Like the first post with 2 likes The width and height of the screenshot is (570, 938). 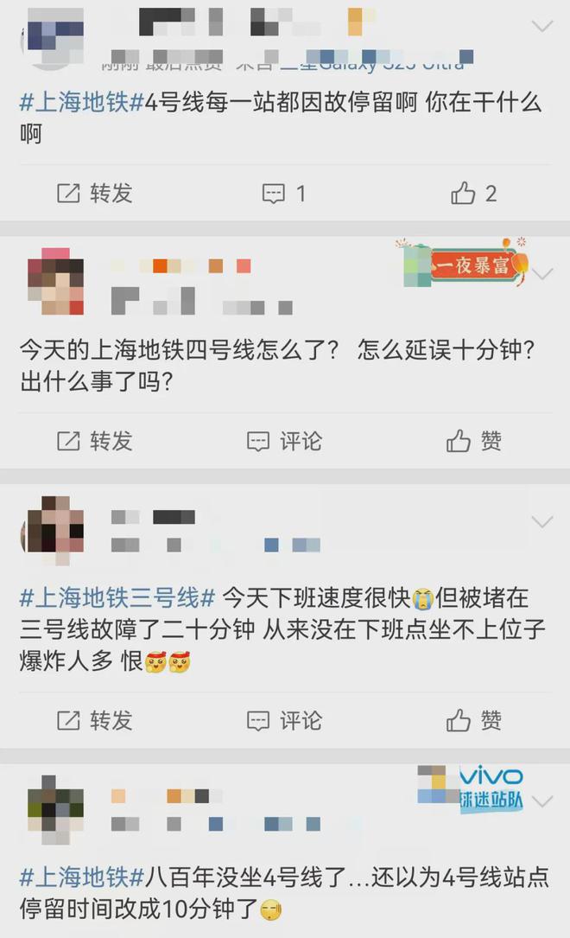tap(474, 194)
